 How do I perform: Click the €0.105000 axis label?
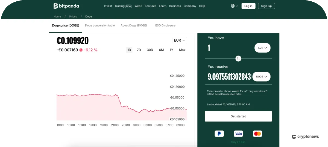[177, 119]
